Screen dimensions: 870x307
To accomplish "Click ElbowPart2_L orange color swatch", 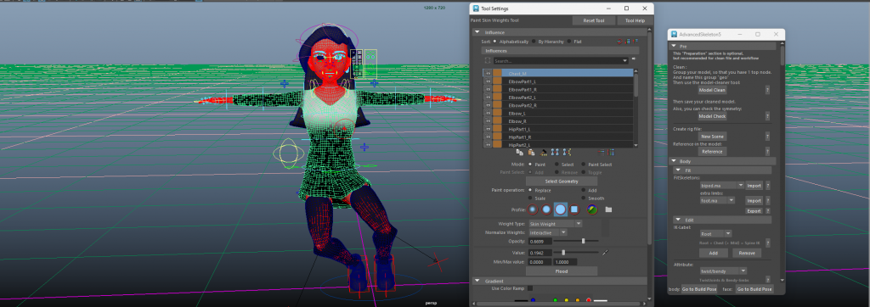I will [497, 98].
